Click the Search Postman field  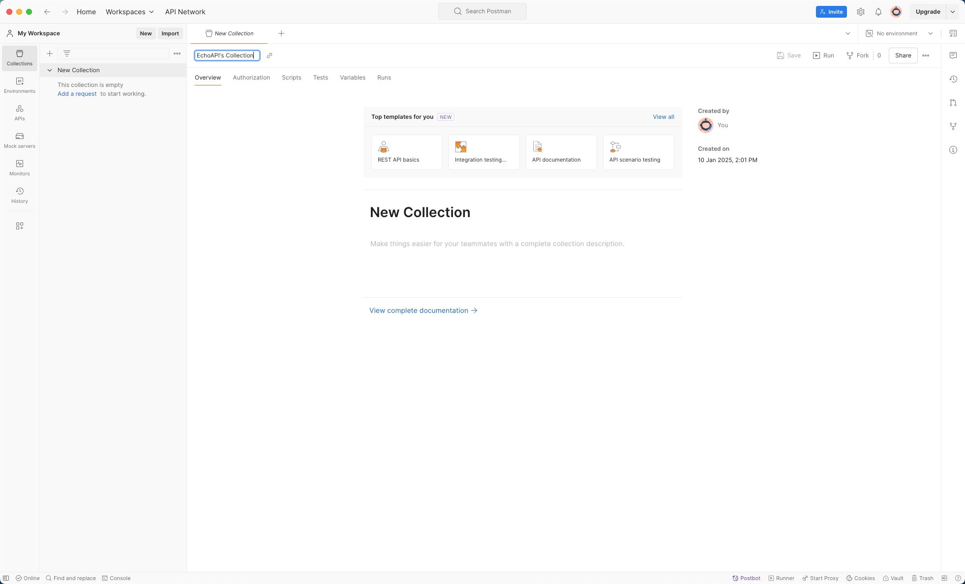point(482,11)
